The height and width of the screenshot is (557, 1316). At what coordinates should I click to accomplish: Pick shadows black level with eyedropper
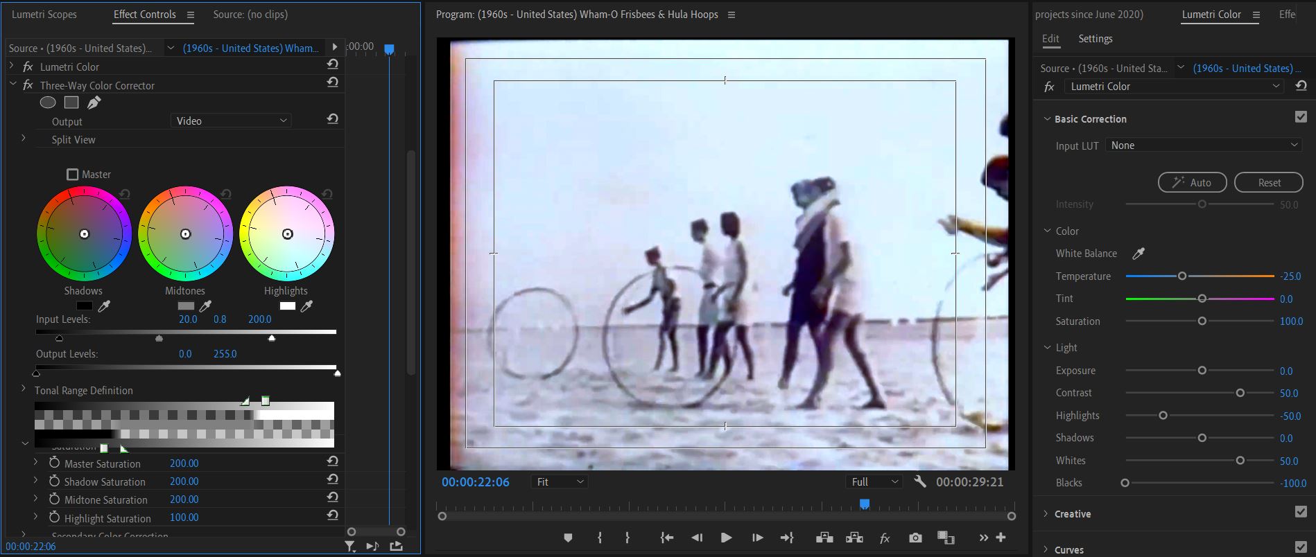click(x=105, y=306)
